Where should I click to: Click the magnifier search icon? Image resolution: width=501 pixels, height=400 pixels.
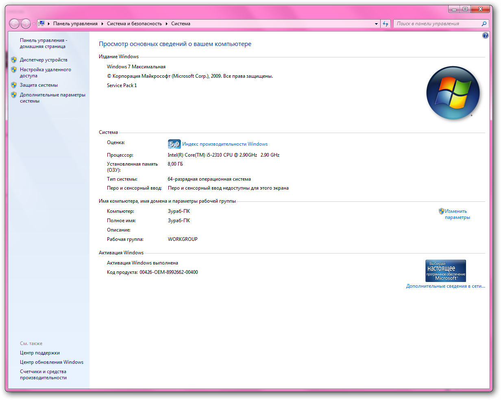(484, 24)
